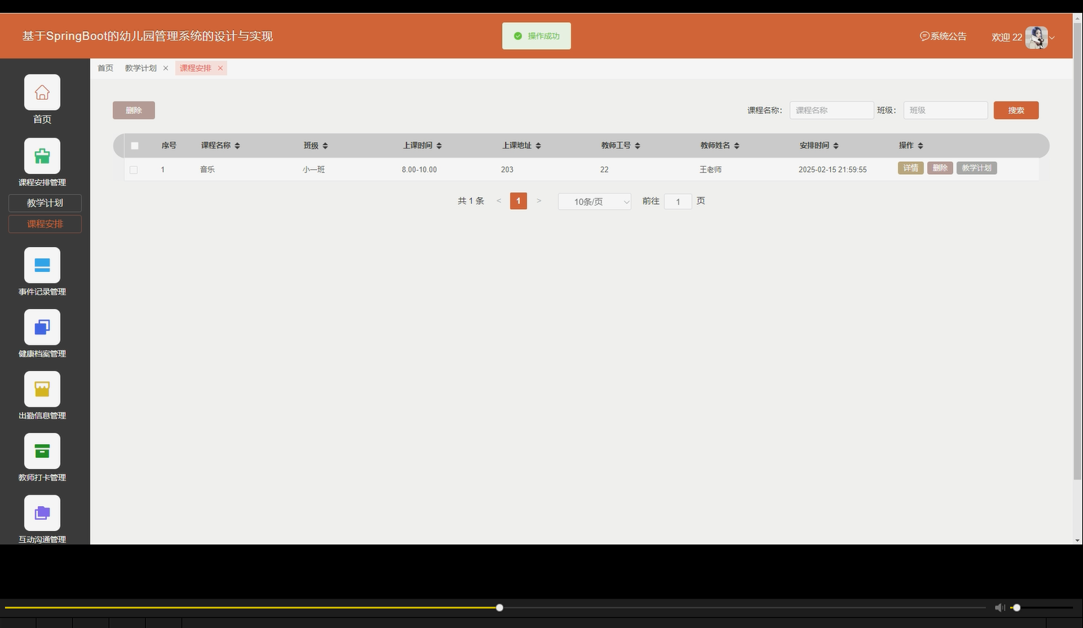This screenshot has height=628, width=1083.
Task: Open the 教师打卡管理 sidebar icon
Action: pos(42,451)
